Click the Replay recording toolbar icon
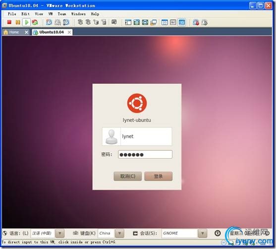 (x=204, y=22)
